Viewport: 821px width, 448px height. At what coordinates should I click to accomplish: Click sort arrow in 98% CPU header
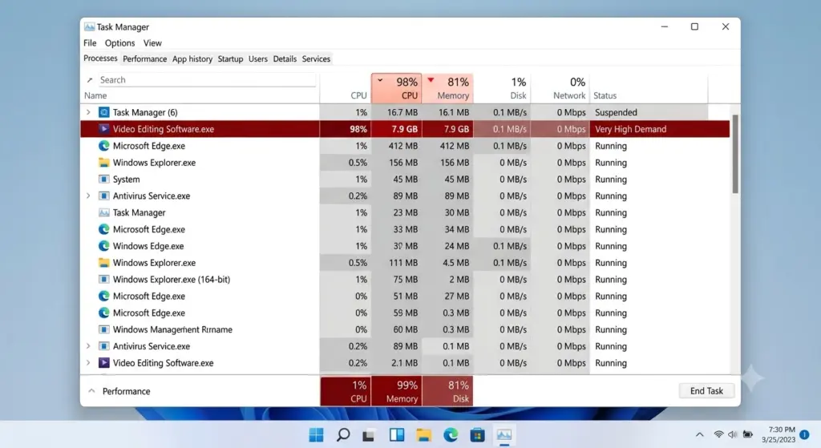tap(380, 81)
